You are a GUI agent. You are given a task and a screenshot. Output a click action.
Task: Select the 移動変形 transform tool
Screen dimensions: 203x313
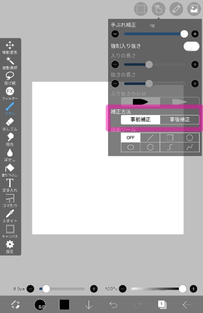10,47
